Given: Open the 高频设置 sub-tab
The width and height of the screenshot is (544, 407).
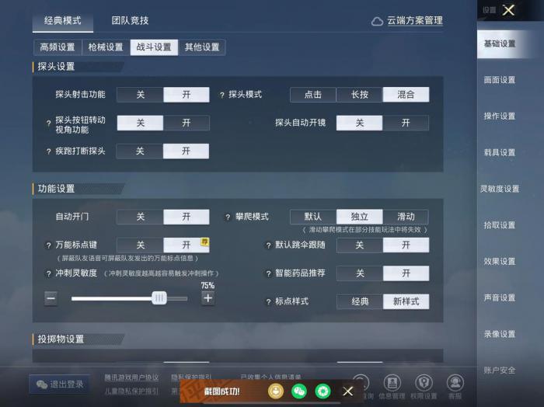Looking at the screenshot, I should 58,47.
